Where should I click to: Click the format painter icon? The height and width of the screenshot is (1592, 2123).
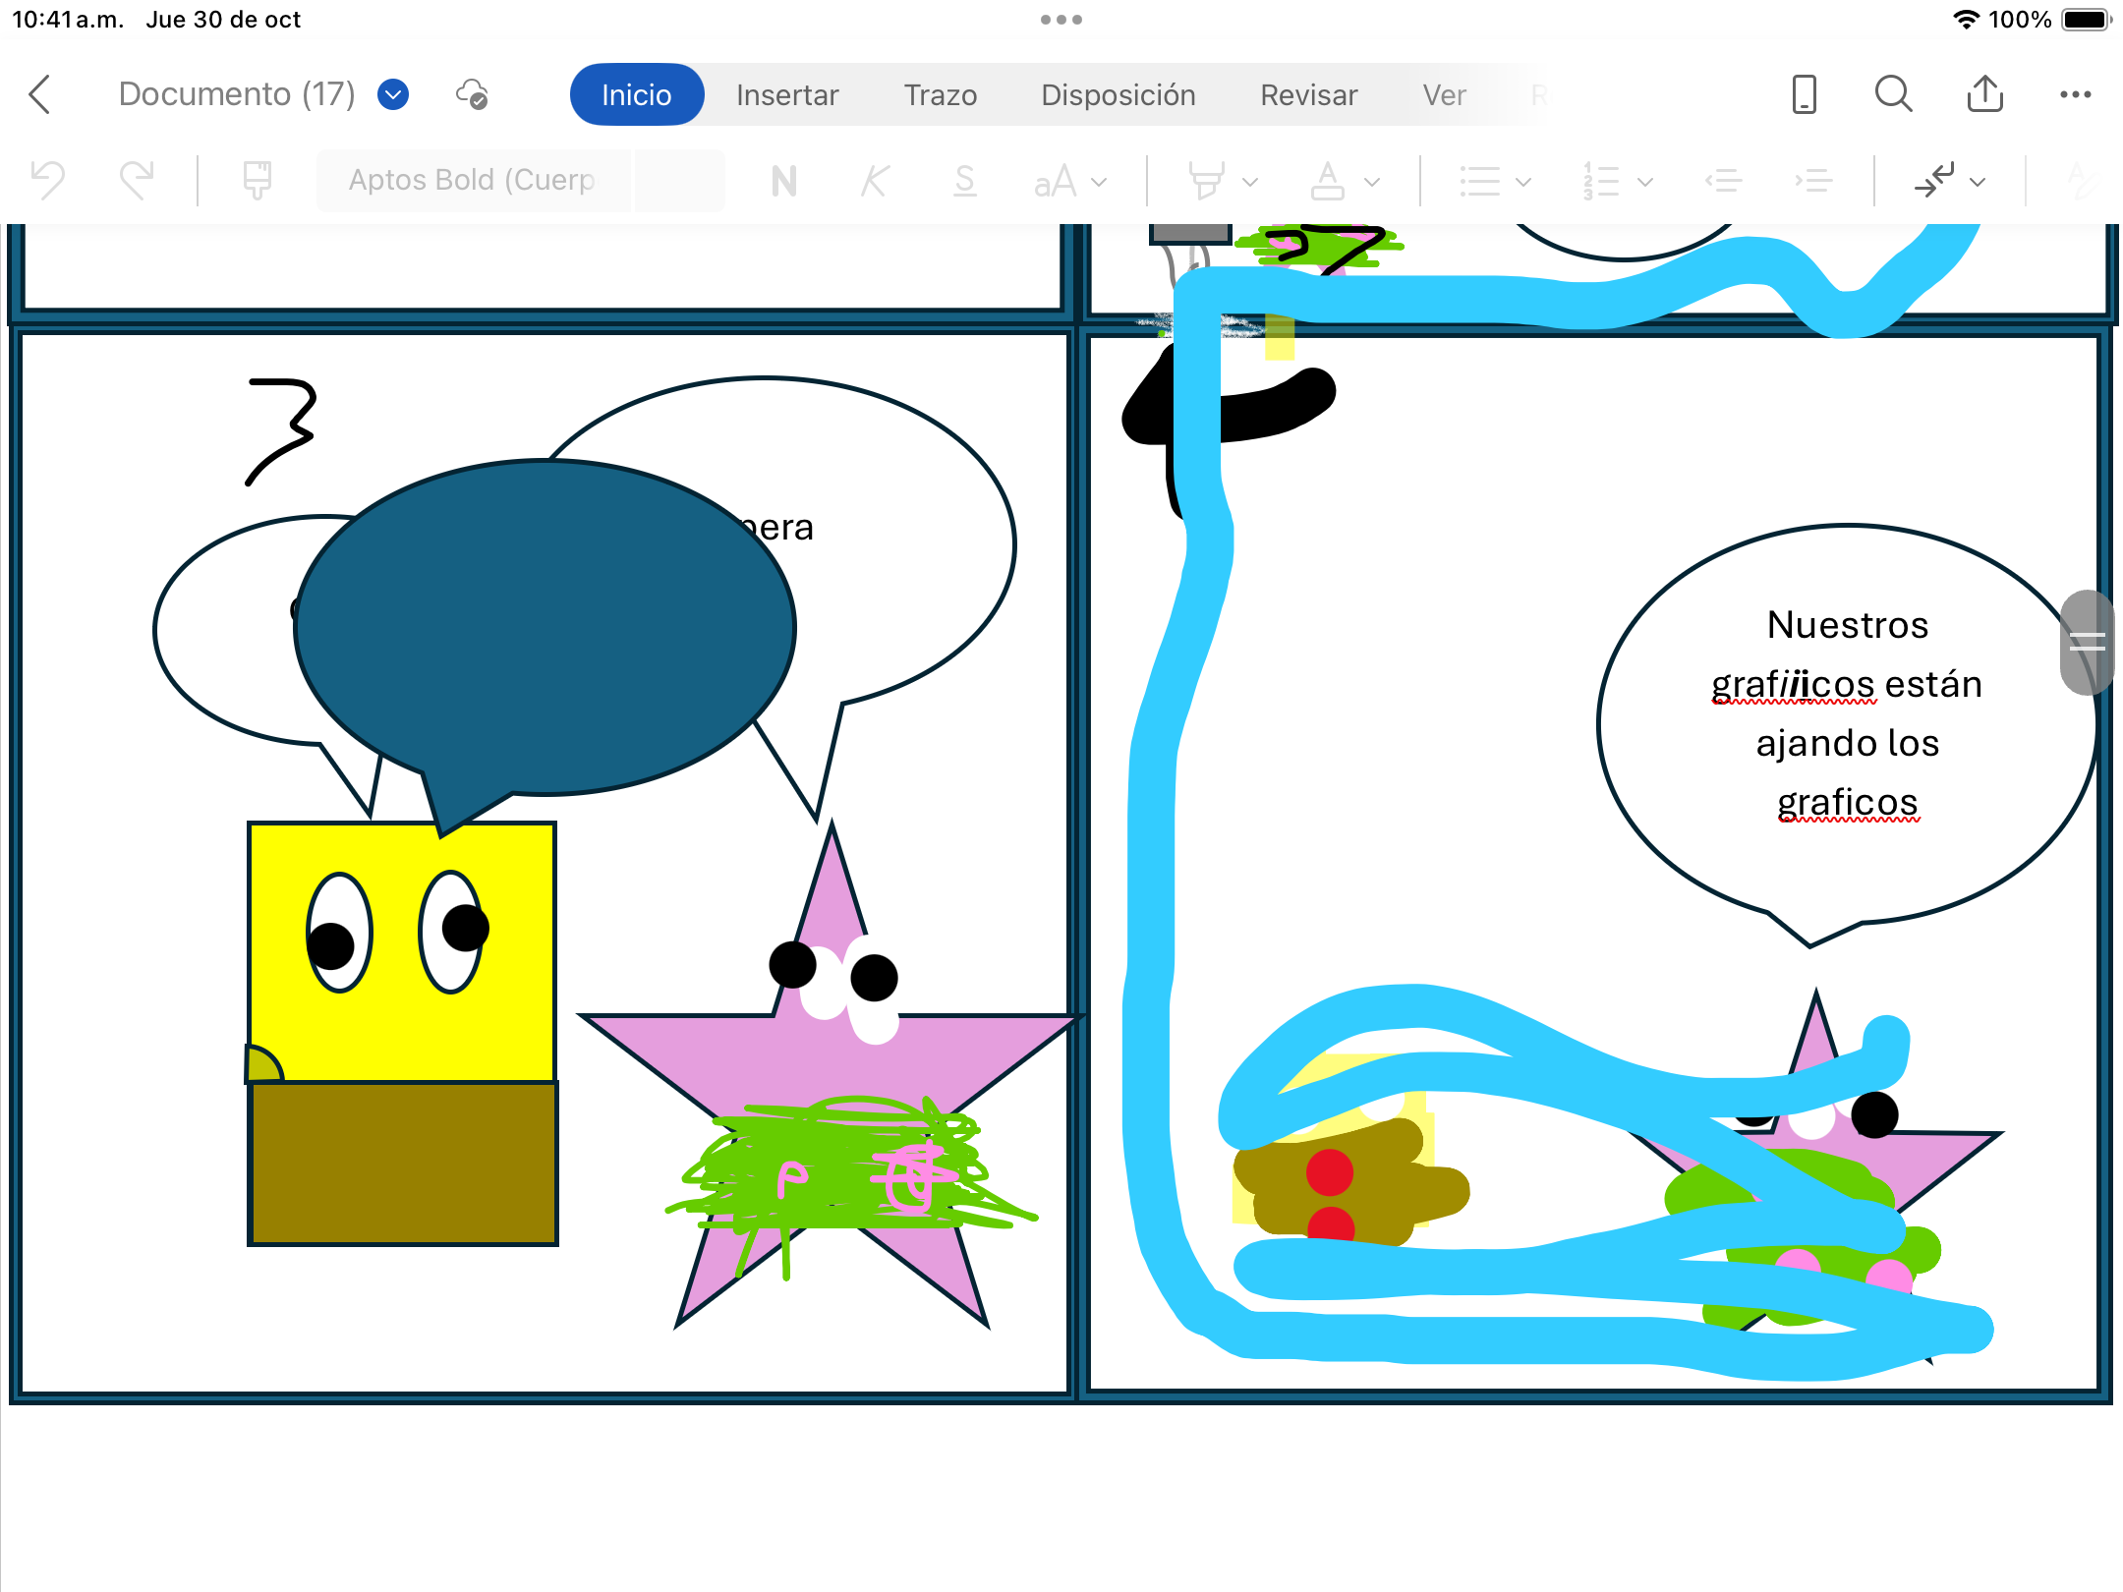point(257,181)
